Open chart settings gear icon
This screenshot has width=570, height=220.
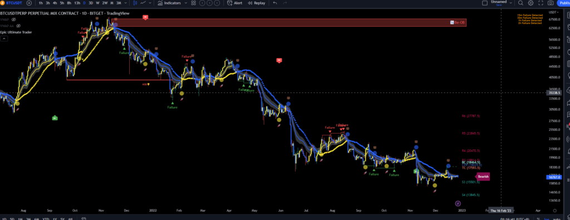[530, 3]
